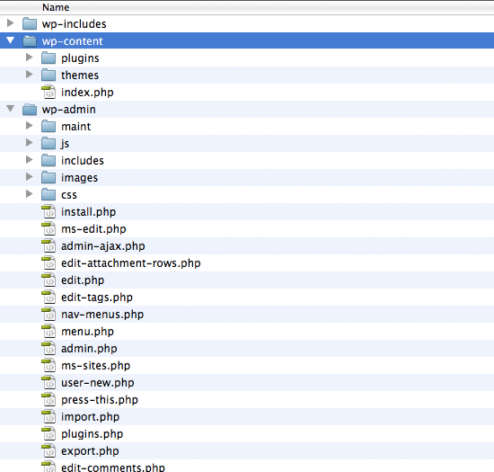Click the wp-includes folder icon
Viewport: 494px width, 472px height.
(30, 23)
